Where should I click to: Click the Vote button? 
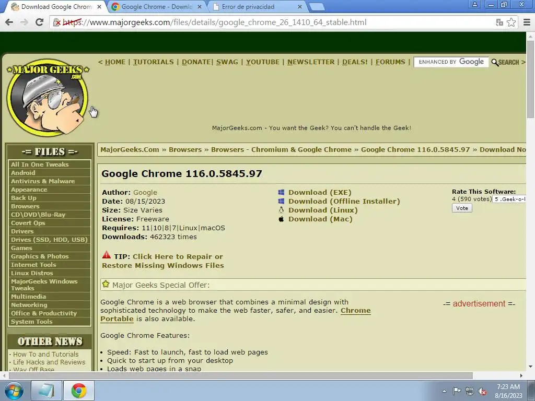462,208
